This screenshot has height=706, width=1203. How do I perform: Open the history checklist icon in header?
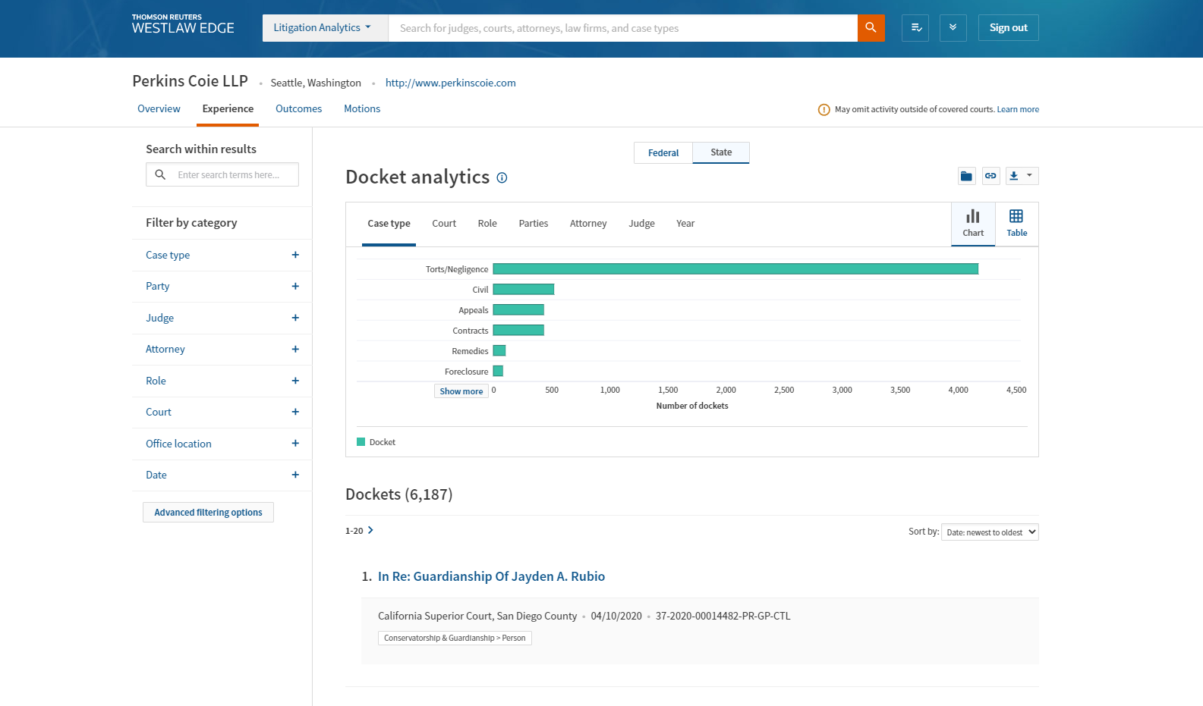pyautogui.click(x=915, y=28)
